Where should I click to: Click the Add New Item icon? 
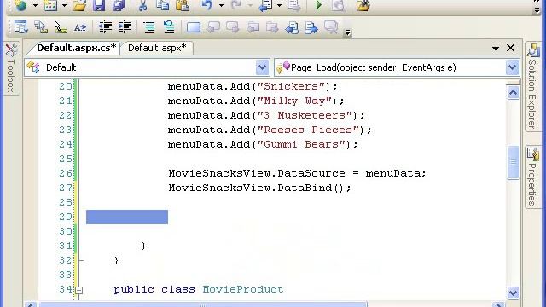(x=50, y=6)
